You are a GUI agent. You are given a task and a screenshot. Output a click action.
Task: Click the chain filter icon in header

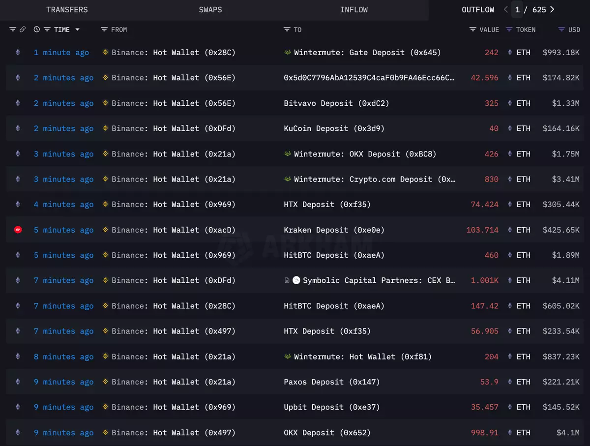pyautogui.click(x=13, y=30)
